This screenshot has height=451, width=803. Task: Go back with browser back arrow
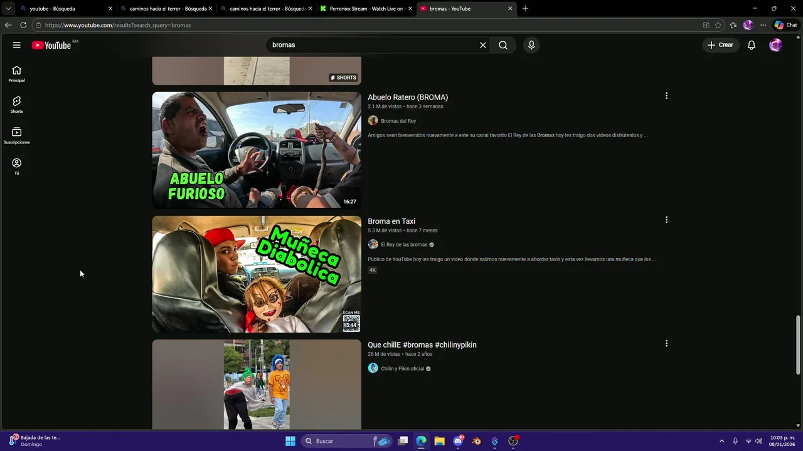(8, 25)
